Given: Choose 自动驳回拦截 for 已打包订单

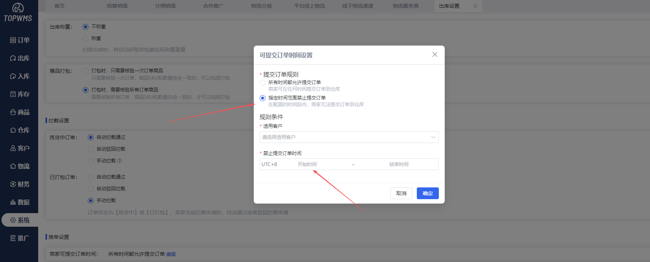Looking at the screenshot, I should [x=91, y=189].
